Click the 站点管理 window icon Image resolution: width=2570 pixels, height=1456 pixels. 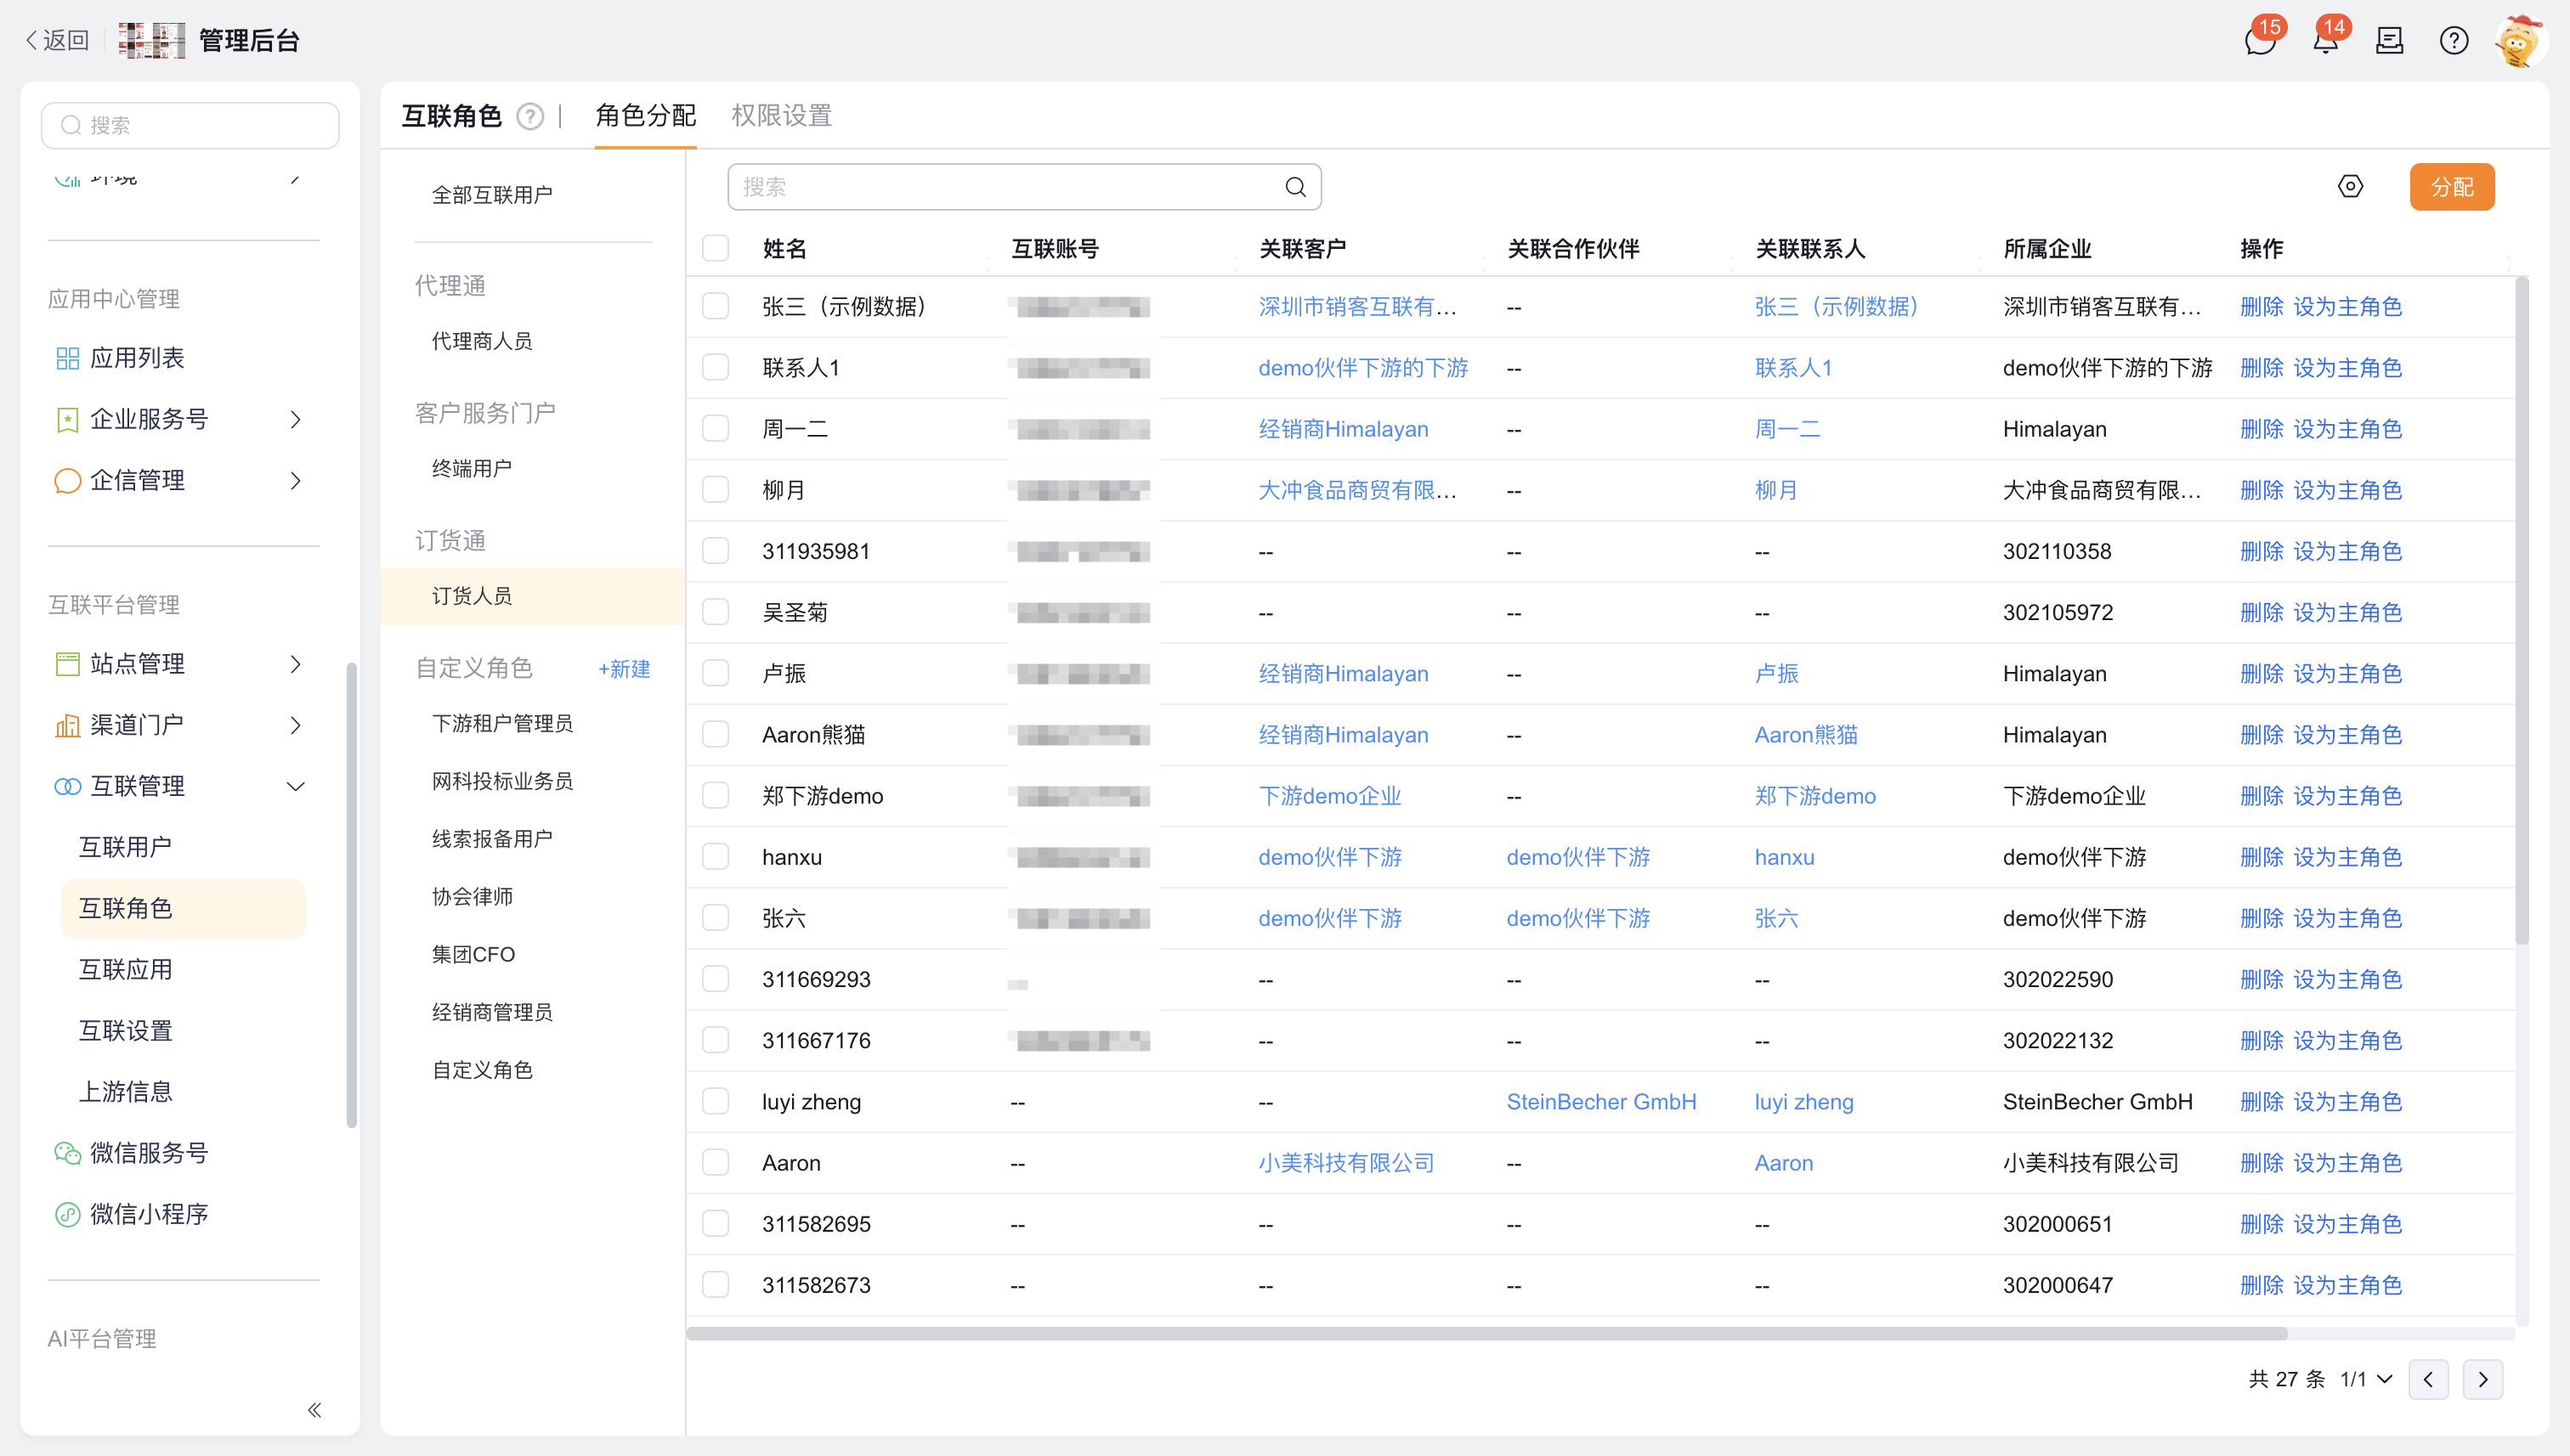coord(67,664)
